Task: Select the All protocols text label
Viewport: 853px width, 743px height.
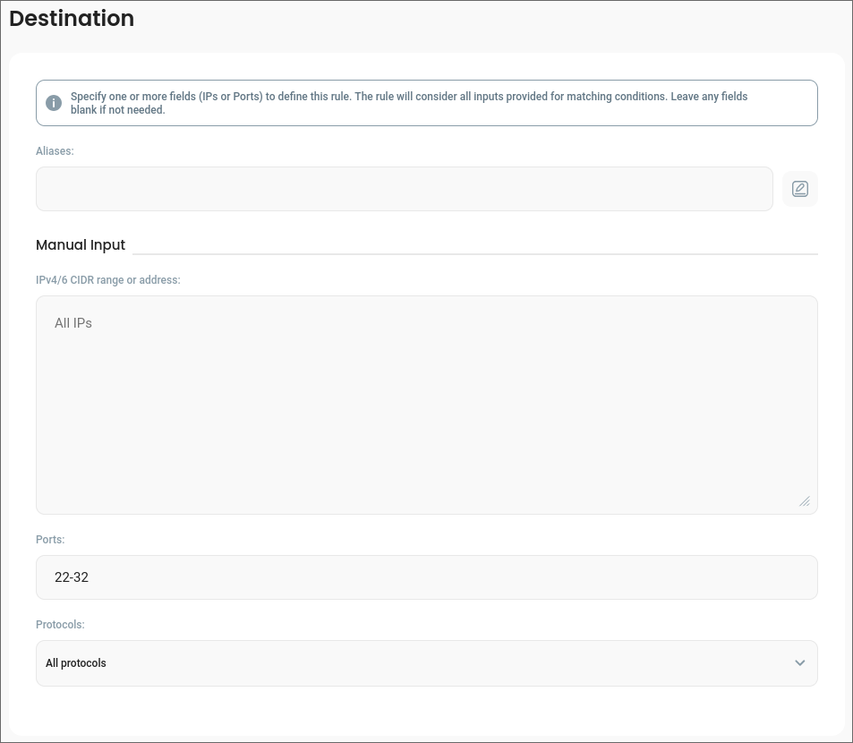Action: pyautogui.click(x=76, y=663)
